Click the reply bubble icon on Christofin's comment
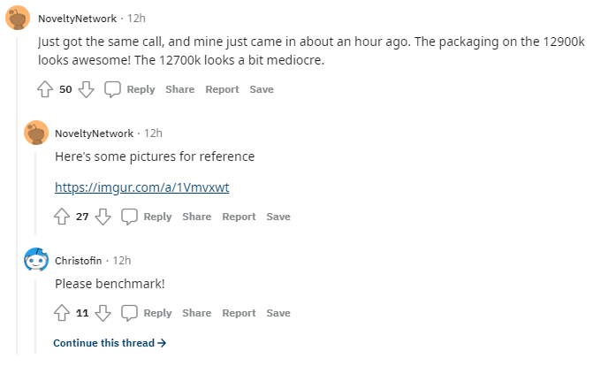Image resolution: width=601 pixels, height=366 pixels. pyautogui.click(x=129, y=313)
